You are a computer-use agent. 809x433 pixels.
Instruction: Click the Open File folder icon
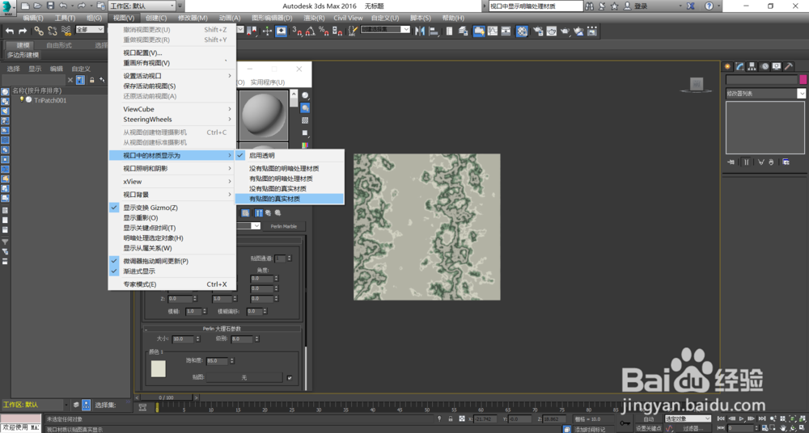pyautogui.click(x=38, y=6)
